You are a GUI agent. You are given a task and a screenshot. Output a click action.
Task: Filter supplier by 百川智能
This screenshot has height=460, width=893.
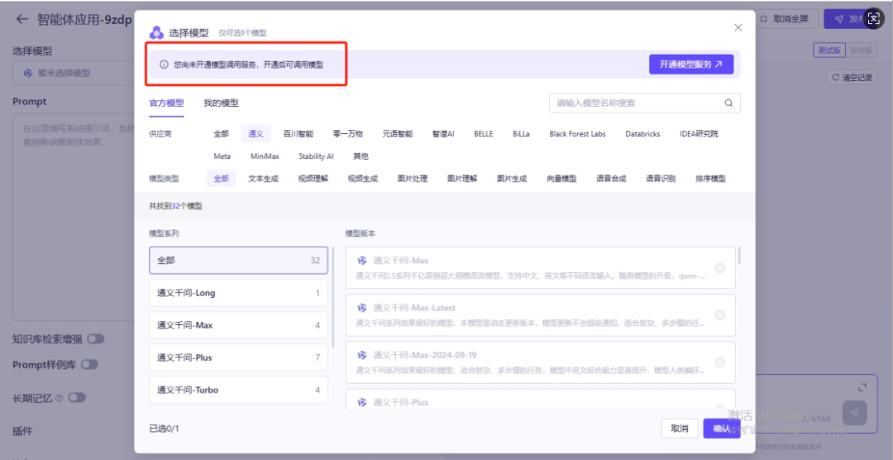coord(298,134)
